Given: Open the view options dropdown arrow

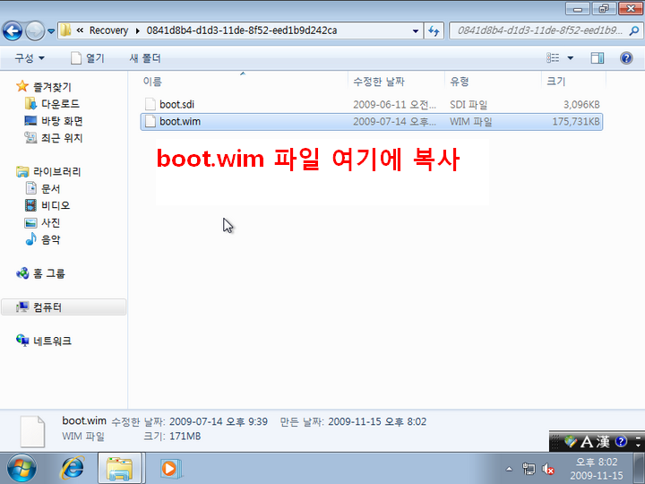Looking at the screenshot, I should tap(570, 58).
